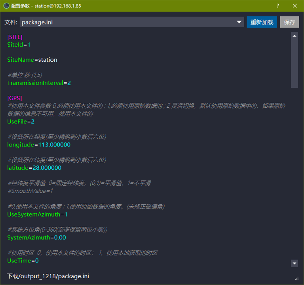Open the package.ini file dropdown
304x285 pixels.
[x=132, y=22]
